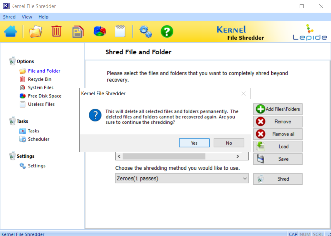
Task: Open Settings via the gears toolbar icon
Action: click(145, 32)
